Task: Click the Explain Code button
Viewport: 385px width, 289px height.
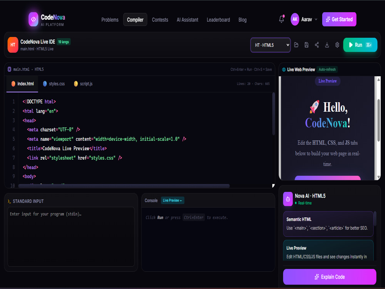Action: click(330, 277)
